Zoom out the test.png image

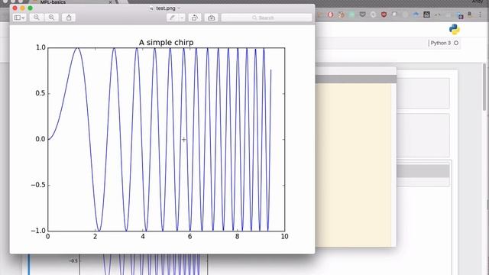pyautogui.click(x=37, y=18)
